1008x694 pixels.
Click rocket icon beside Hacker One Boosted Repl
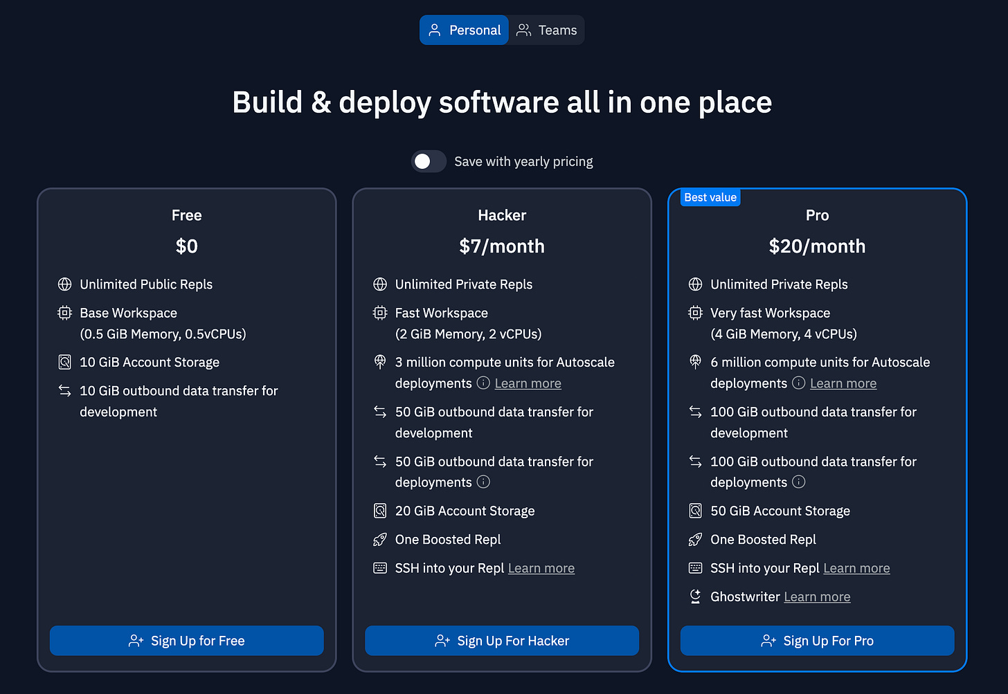[380, 539]
